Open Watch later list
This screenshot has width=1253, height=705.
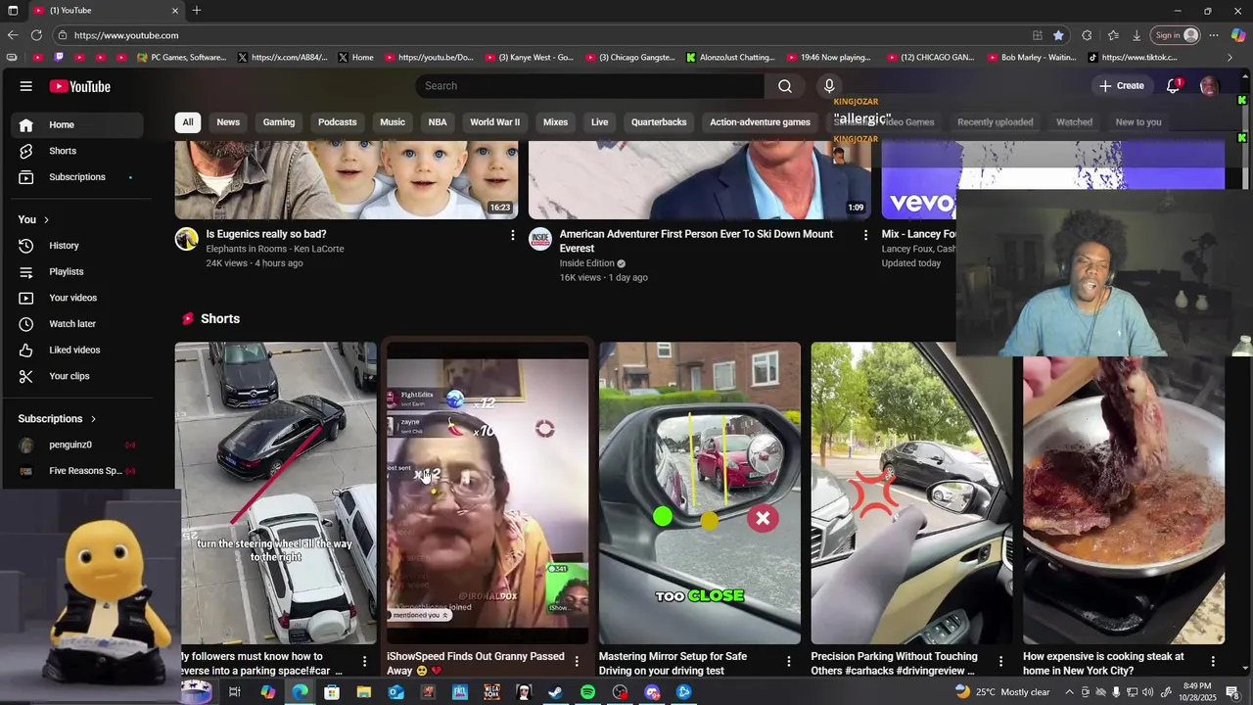77,324
